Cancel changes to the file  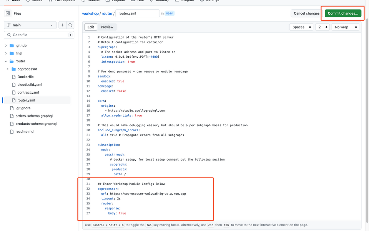(x=307, y=13)
